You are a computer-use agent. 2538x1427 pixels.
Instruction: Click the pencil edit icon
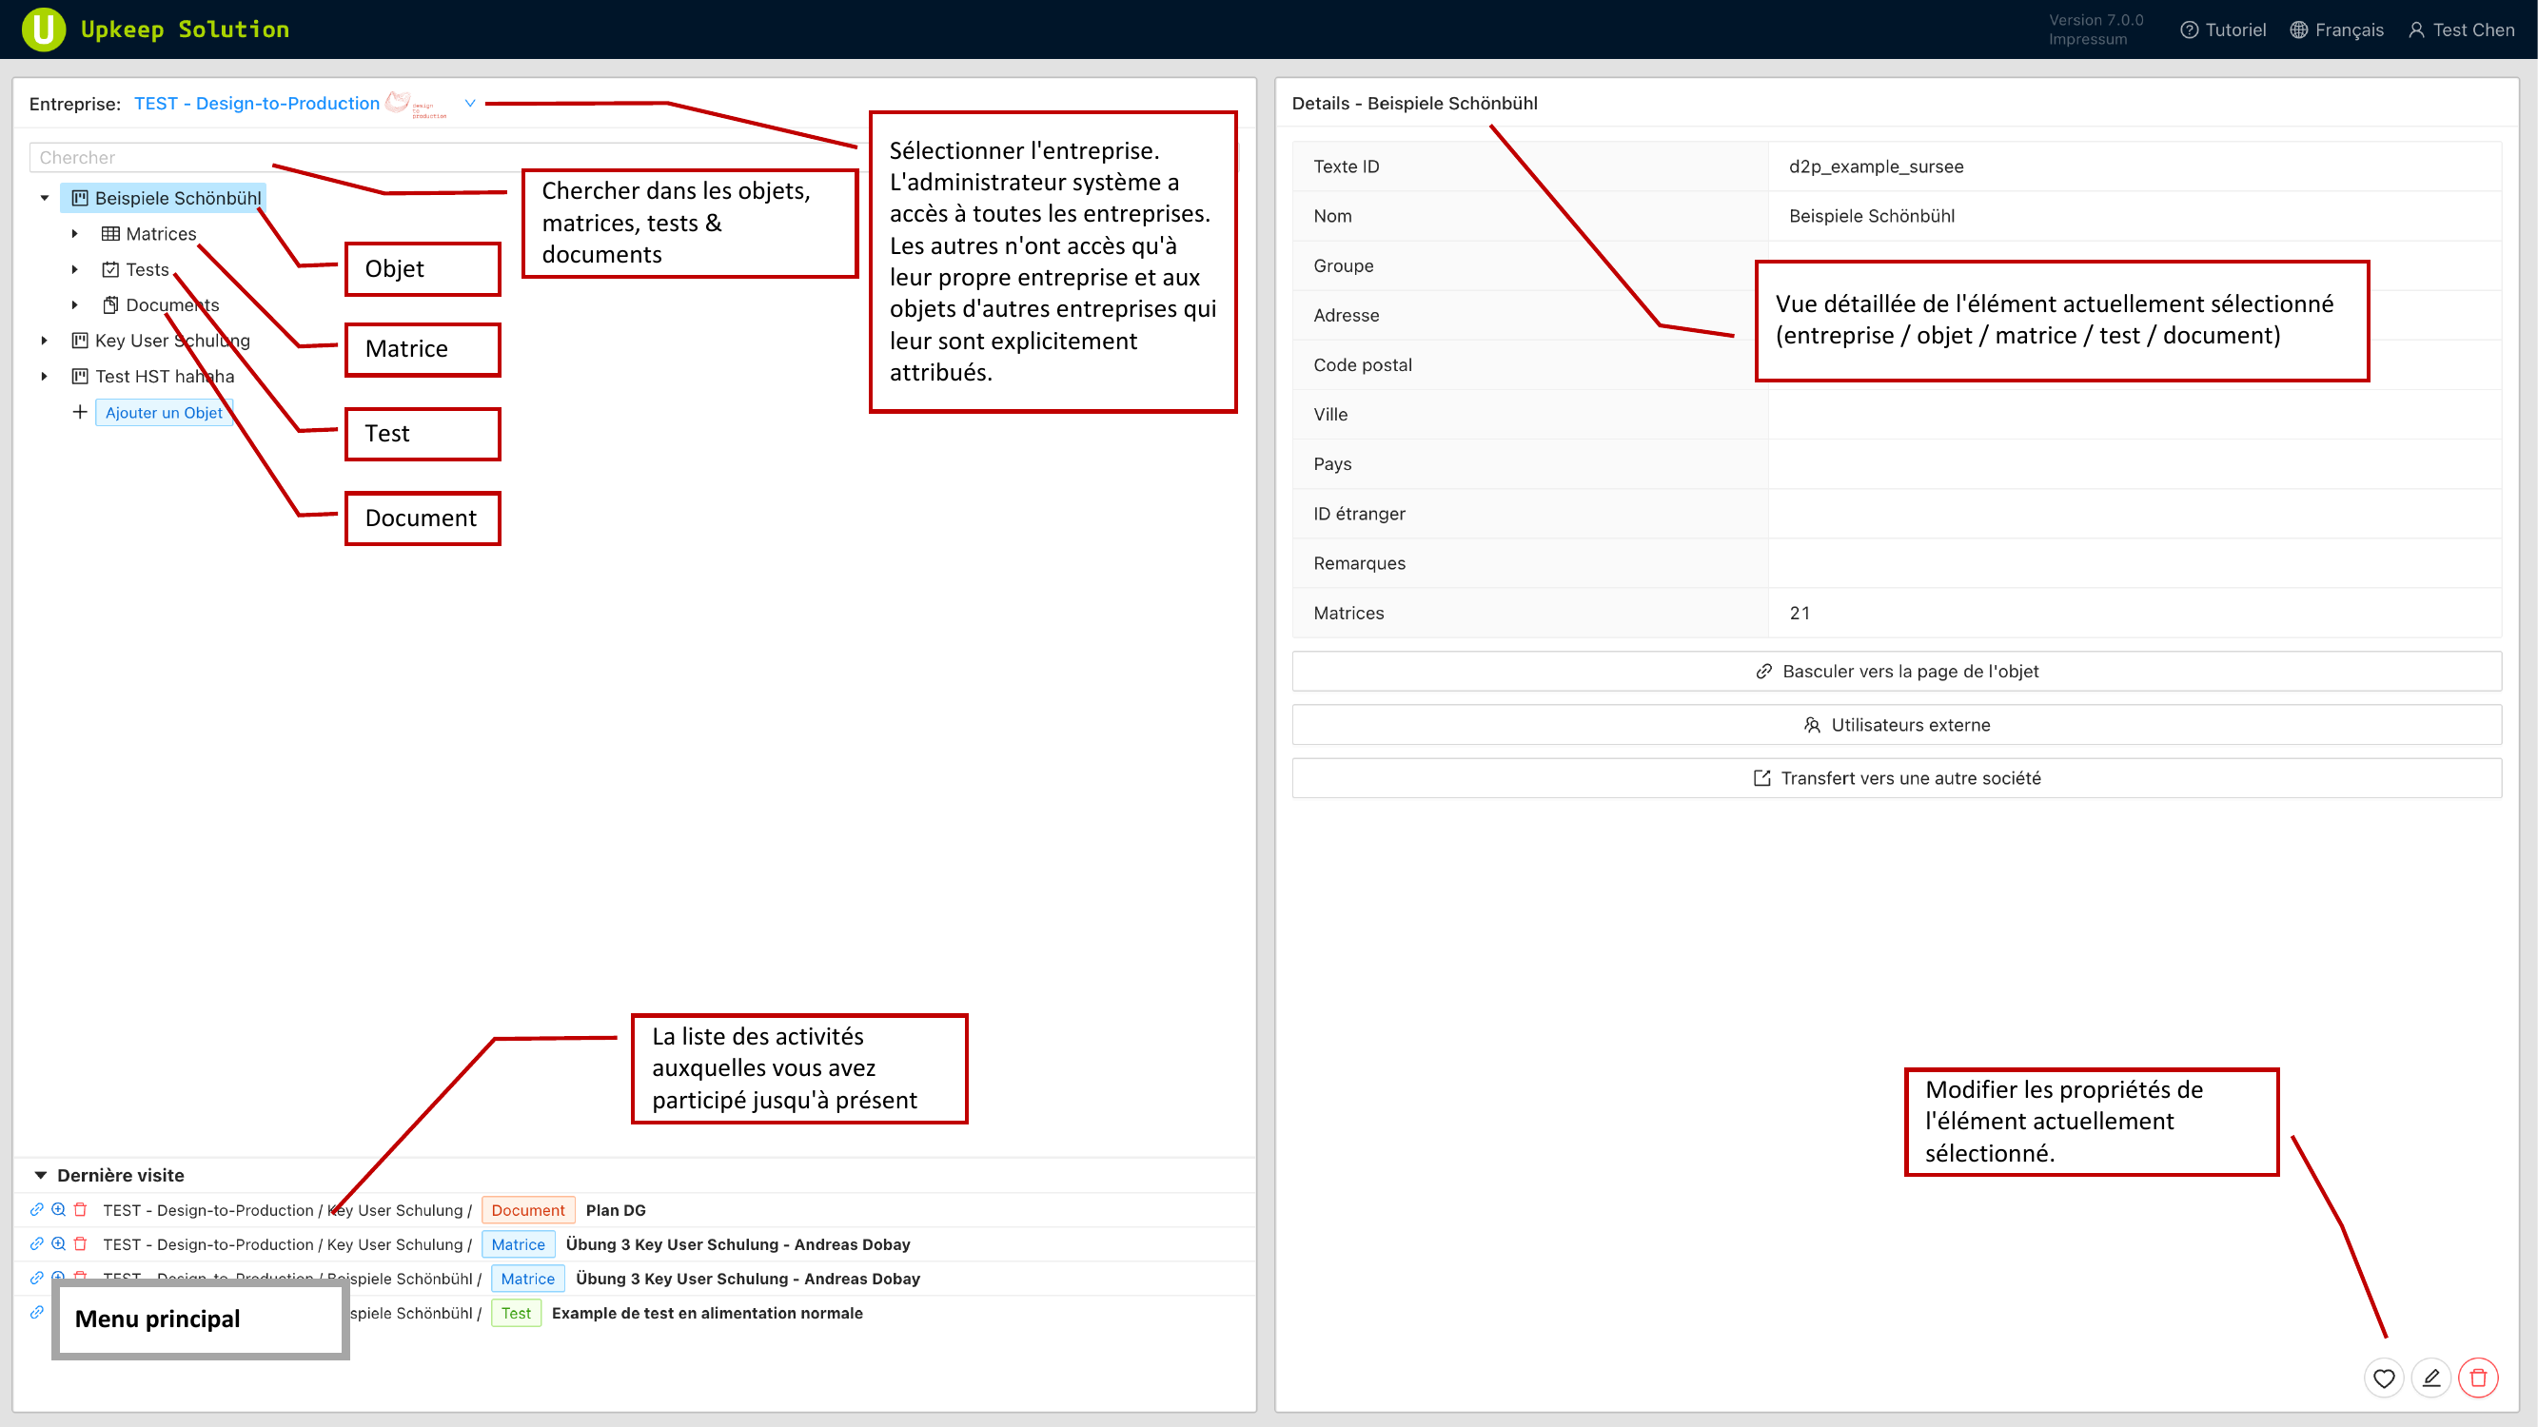2430,1378
